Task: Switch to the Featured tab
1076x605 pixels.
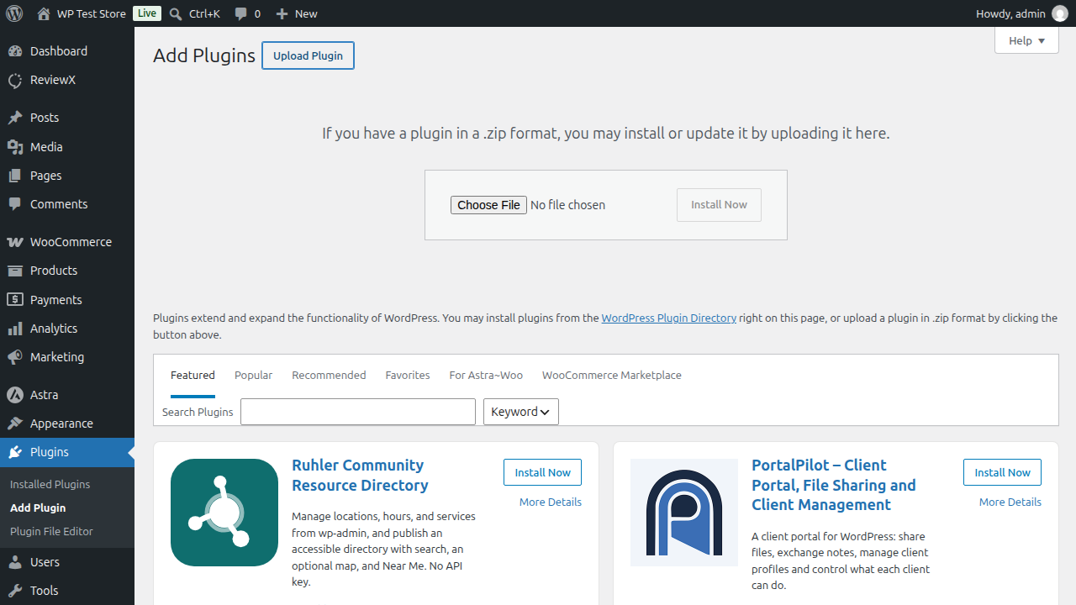Action: click(x=193, y=376)
